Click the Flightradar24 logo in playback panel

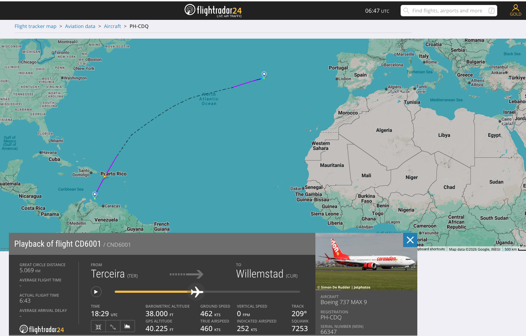tap(42, 329)
